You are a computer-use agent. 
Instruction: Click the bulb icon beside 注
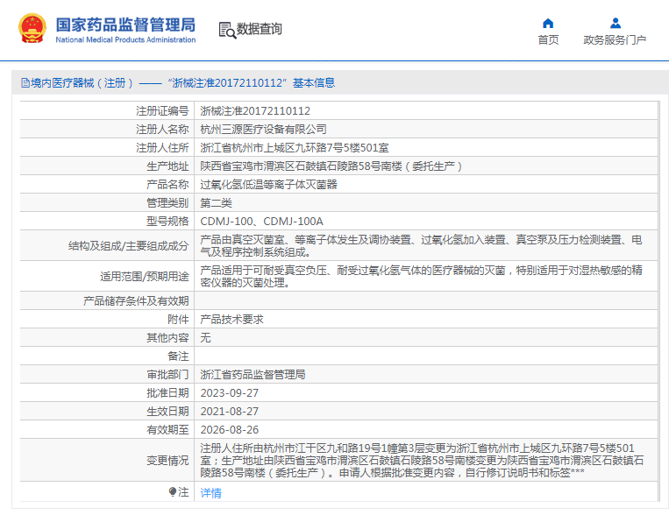pos(172,492)
